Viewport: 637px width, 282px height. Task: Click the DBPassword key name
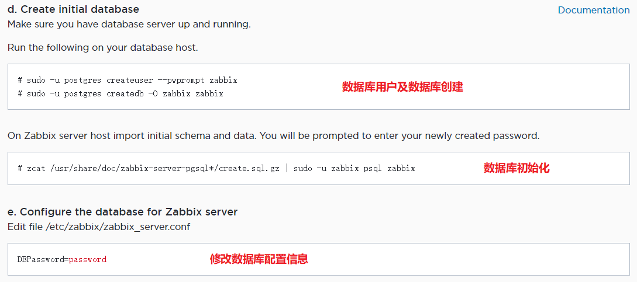click(40, 259)
